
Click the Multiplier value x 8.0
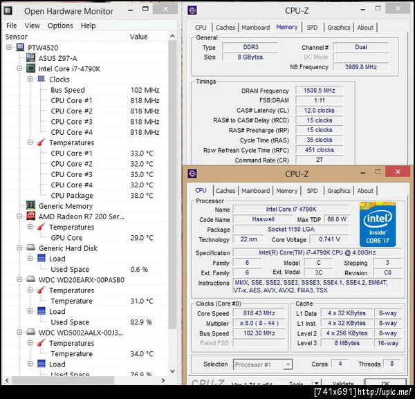(259, 323)
